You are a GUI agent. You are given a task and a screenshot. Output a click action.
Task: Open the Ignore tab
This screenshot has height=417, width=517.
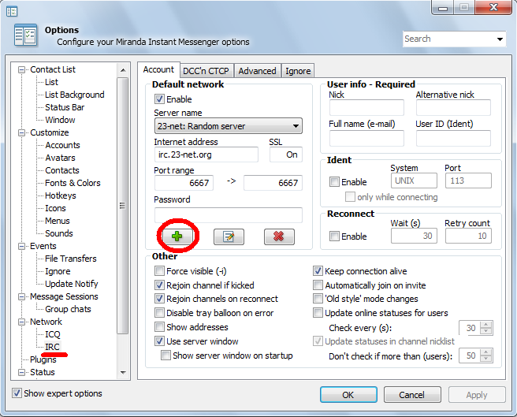click(298, 71)
